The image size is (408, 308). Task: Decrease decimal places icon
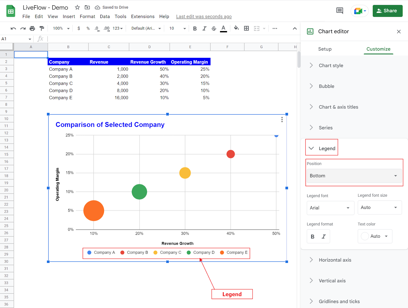point(97,29)
